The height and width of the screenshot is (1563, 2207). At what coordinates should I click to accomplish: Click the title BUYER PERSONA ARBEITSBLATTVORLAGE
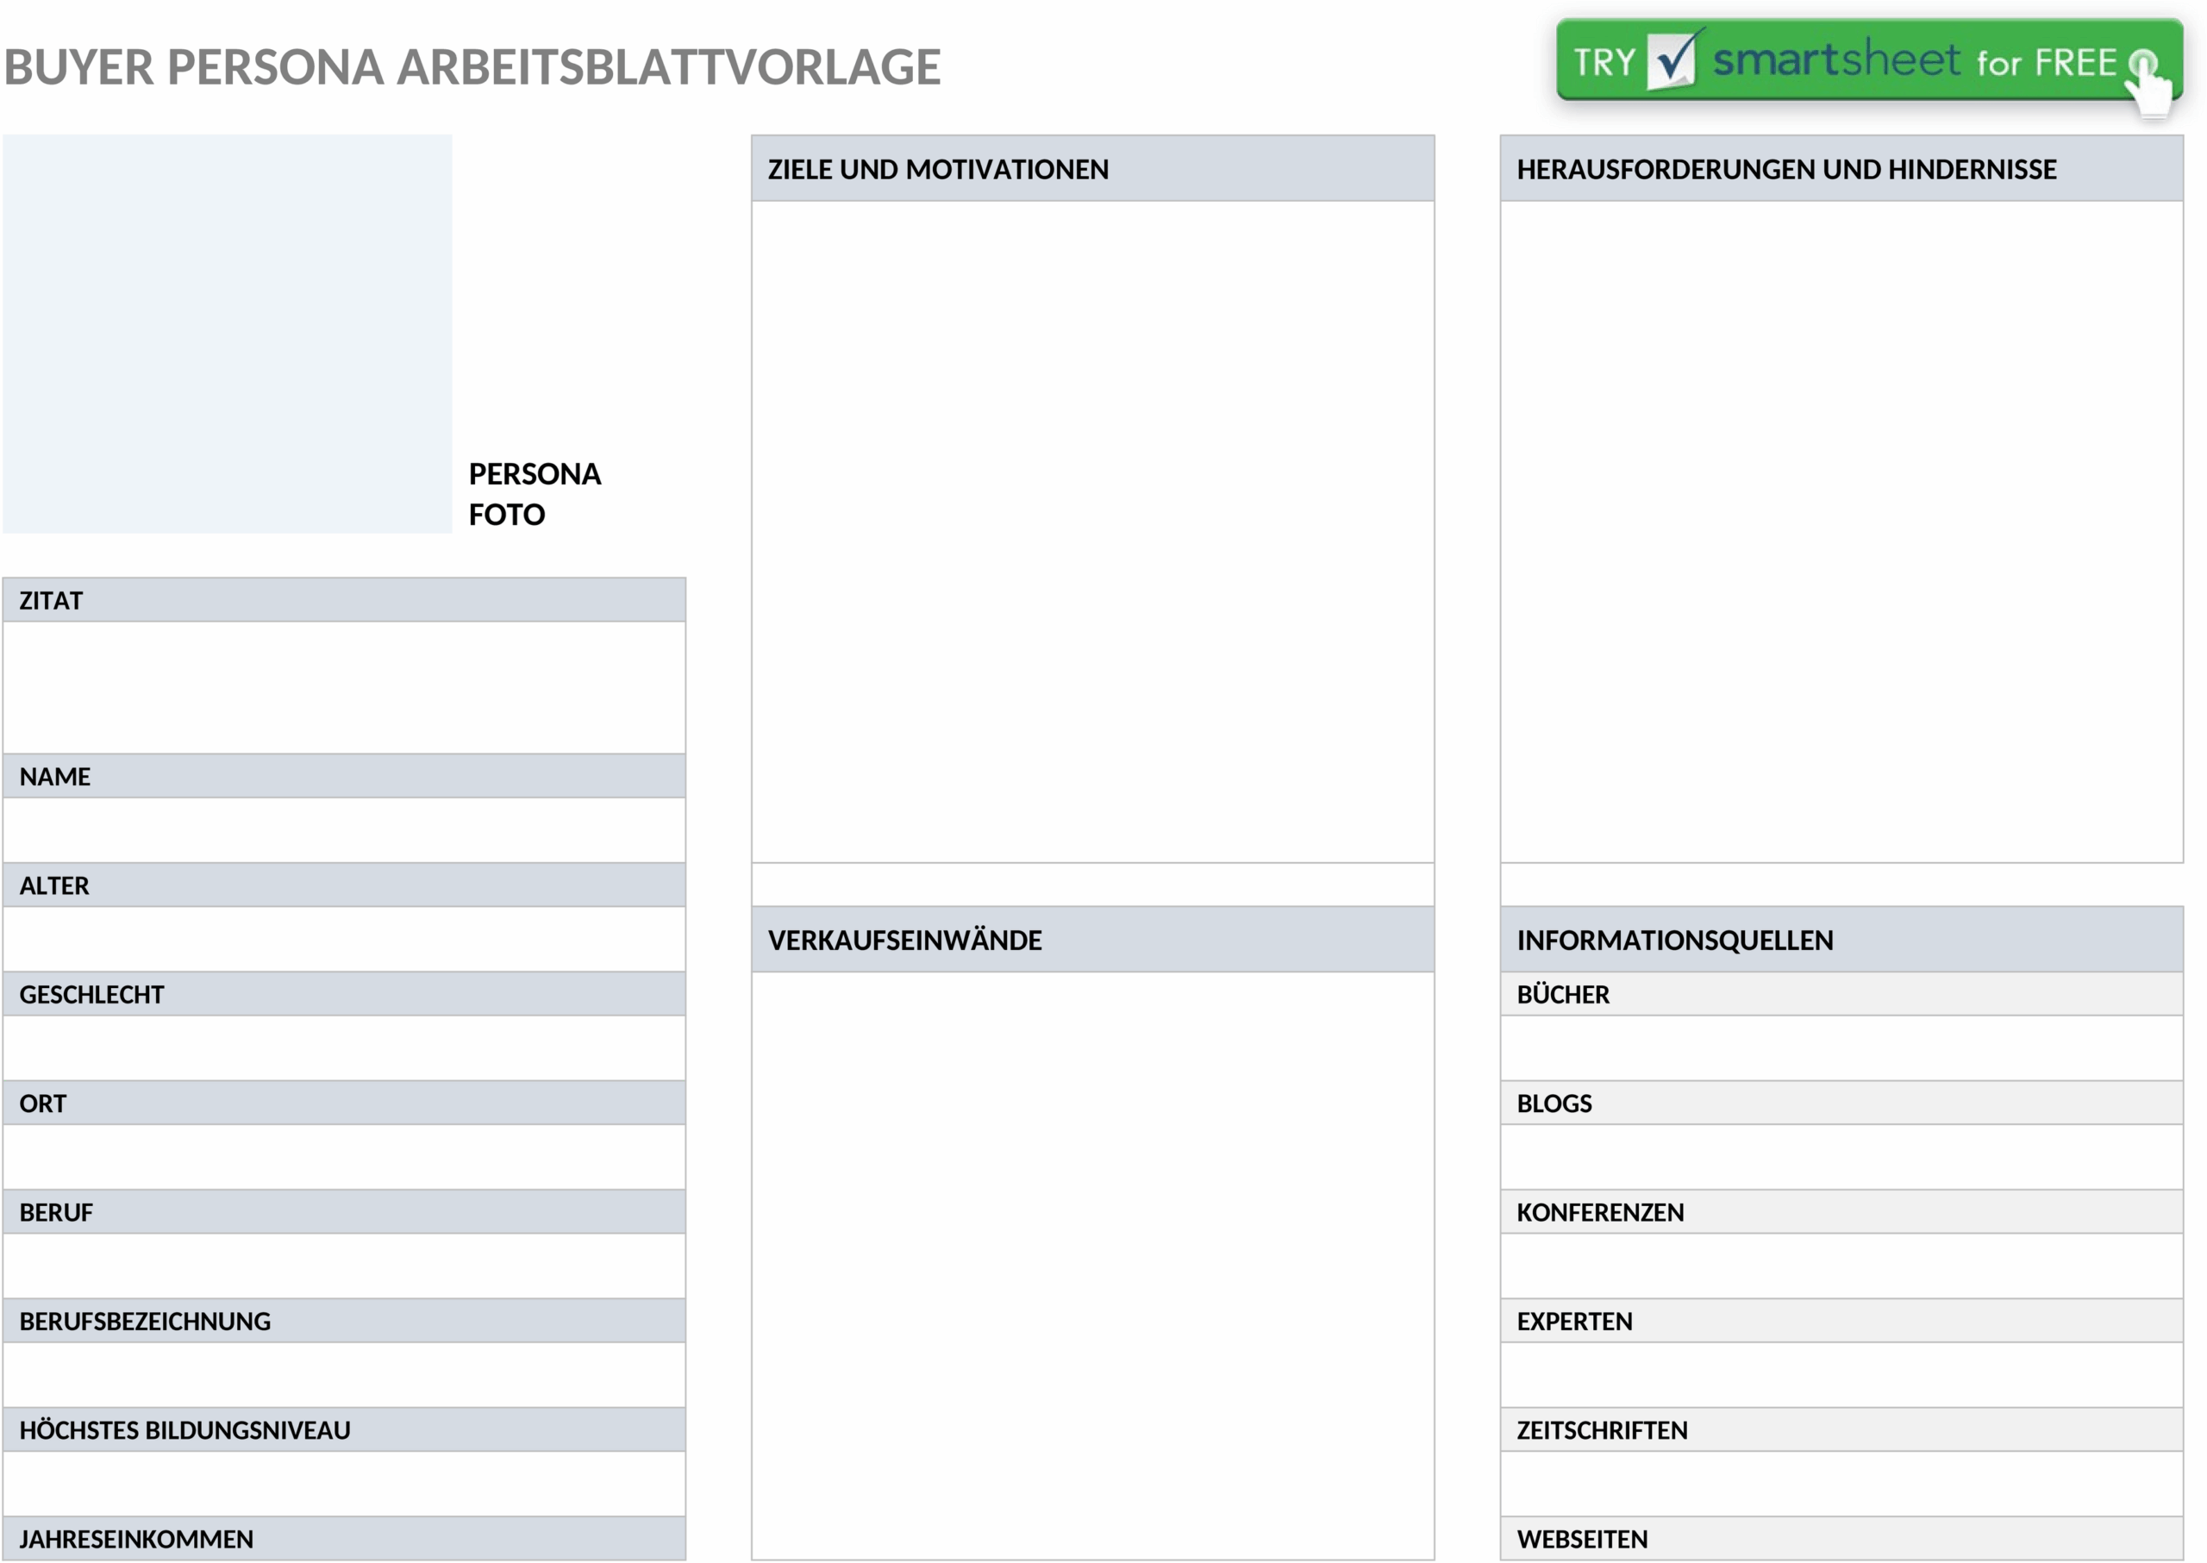(472, 67)
